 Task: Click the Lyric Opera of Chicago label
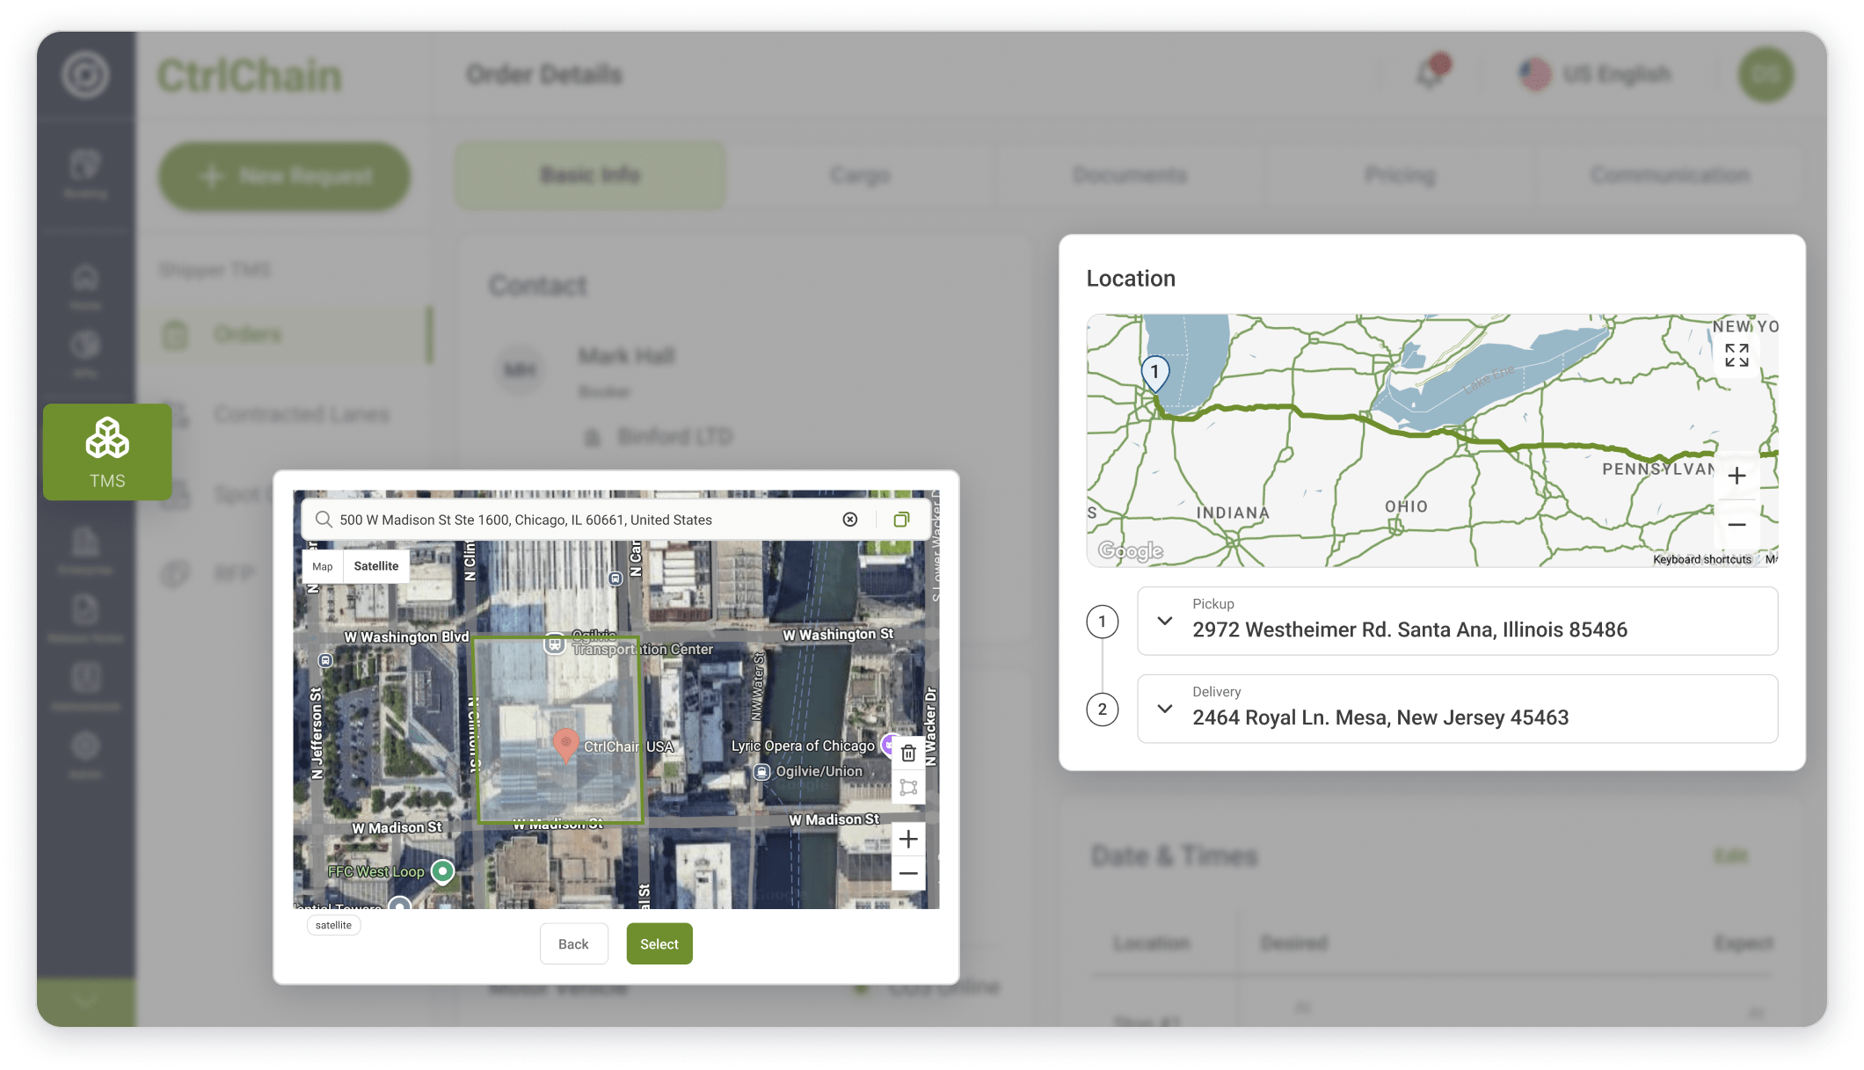click(803, 746)
